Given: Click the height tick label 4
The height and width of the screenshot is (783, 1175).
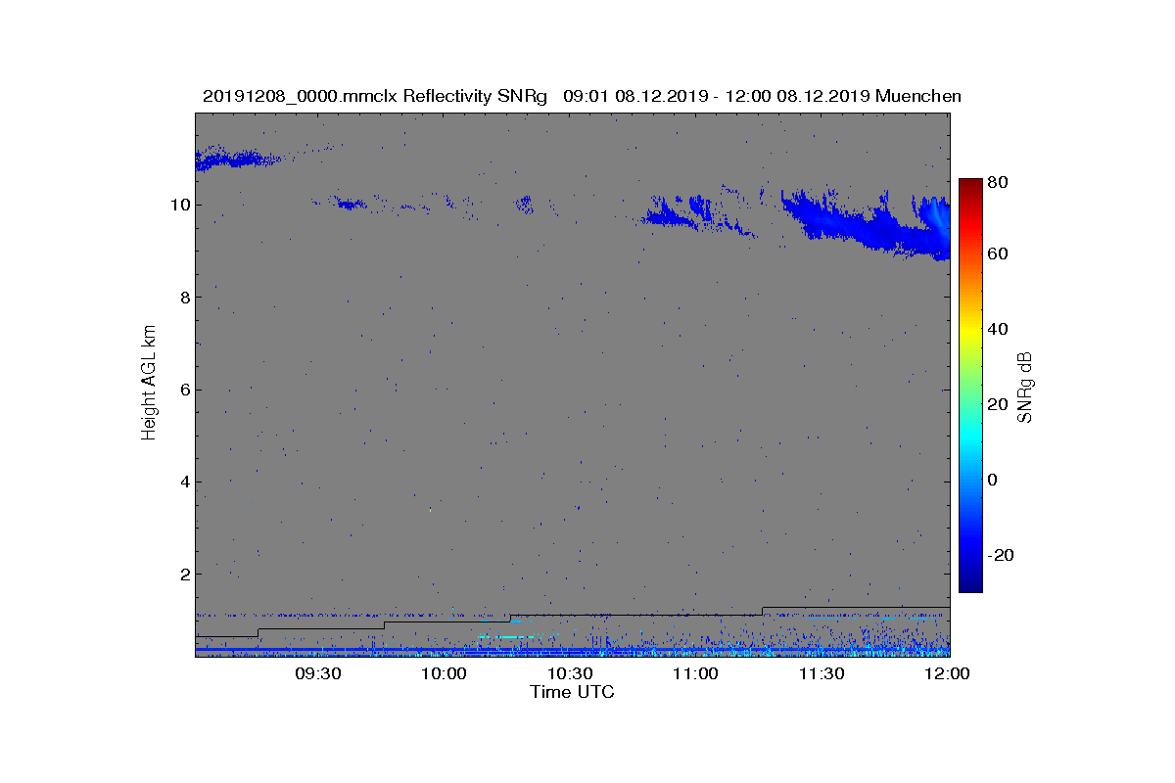Looking at the screenshot, I should 185,482.
